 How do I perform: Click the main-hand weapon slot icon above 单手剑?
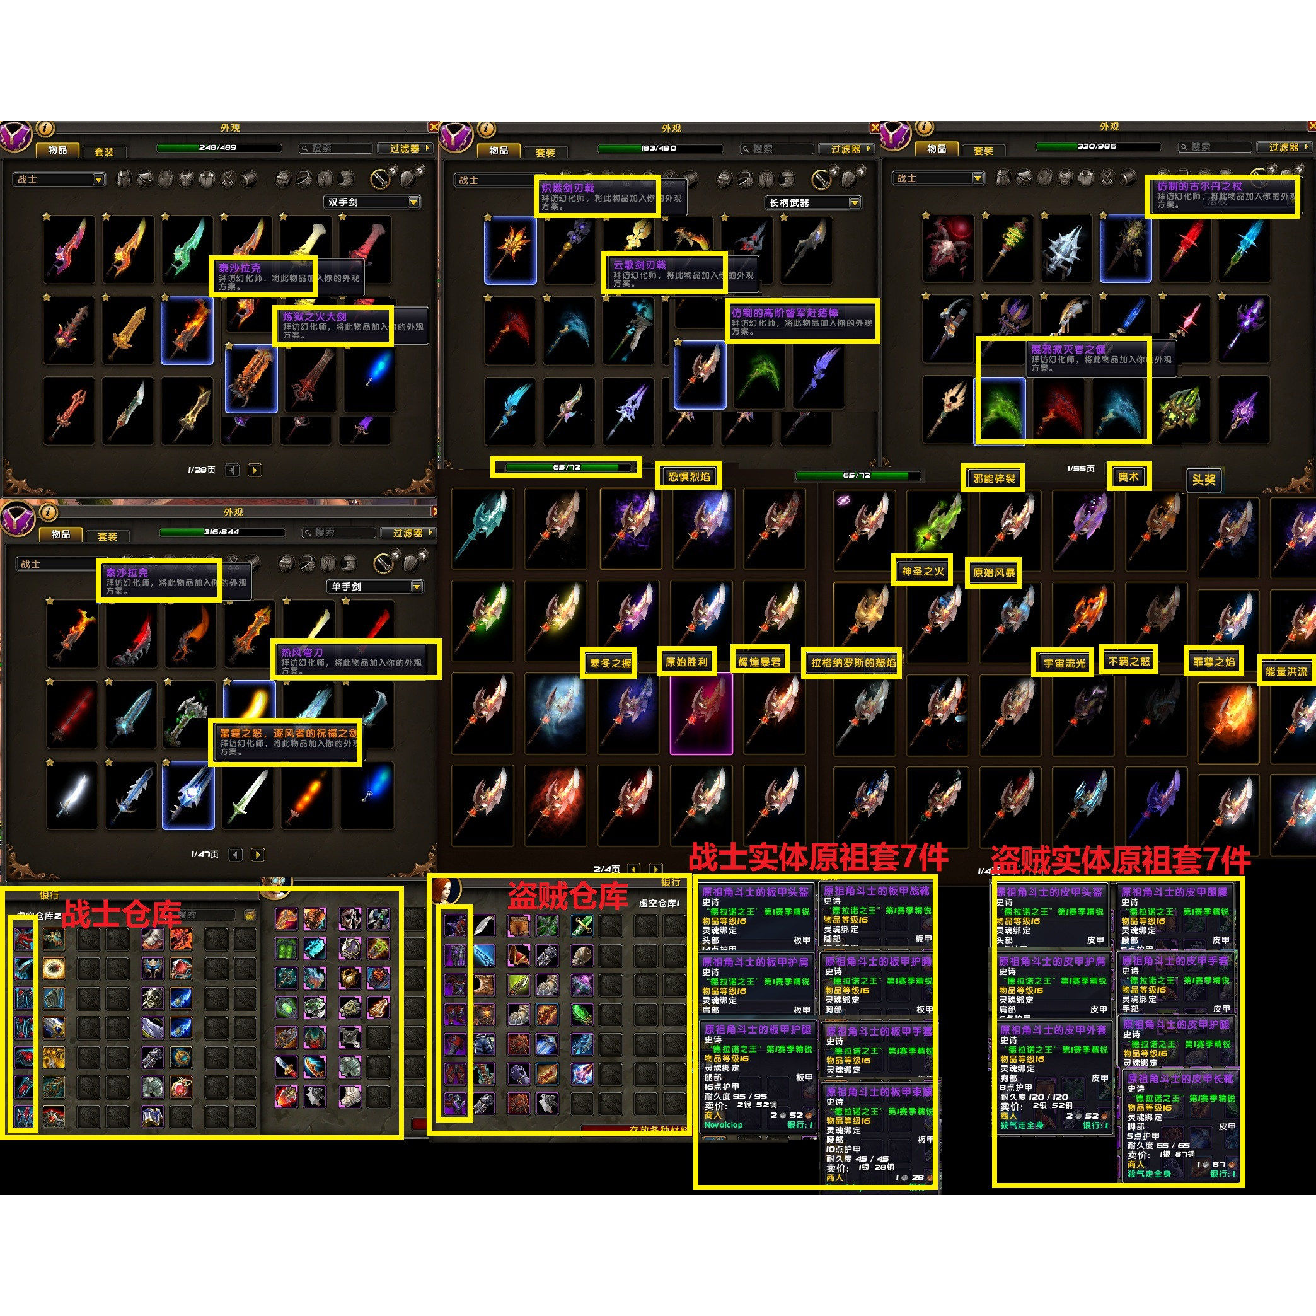385,563
